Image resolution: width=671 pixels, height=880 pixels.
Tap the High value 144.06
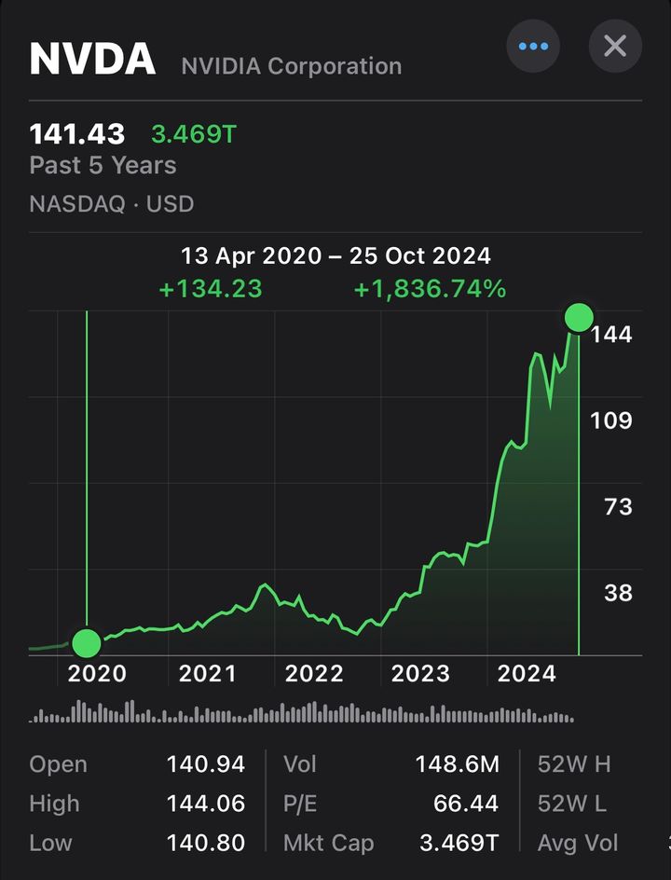[206, 804]
